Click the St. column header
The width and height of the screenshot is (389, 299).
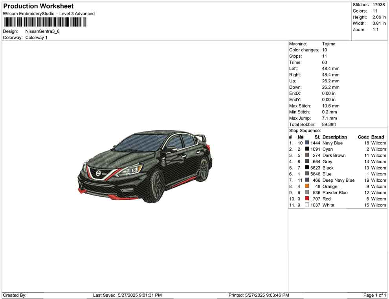317,137
